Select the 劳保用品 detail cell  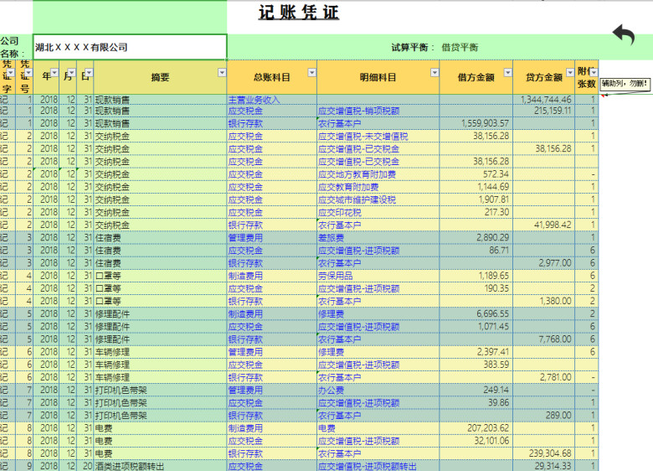point(378,276)
